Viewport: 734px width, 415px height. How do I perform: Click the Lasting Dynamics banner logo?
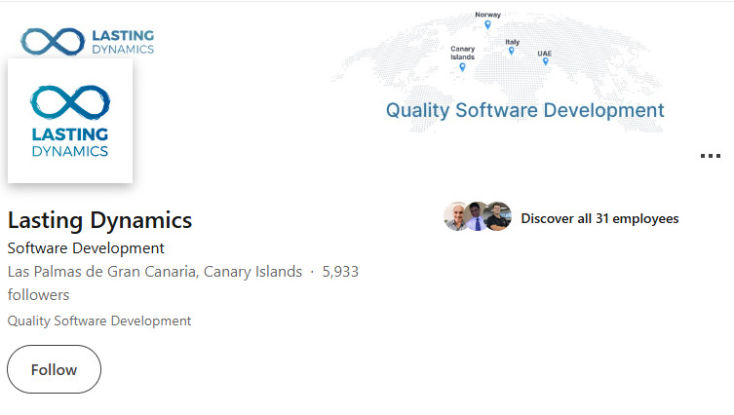pyautogui.click(x=88, y=42)
